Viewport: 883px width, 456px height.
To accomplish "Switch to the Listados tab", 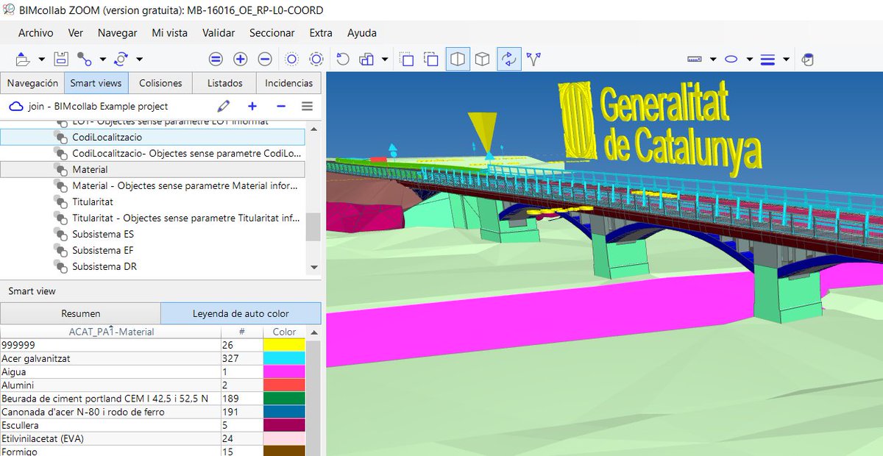I will [224, 83].
